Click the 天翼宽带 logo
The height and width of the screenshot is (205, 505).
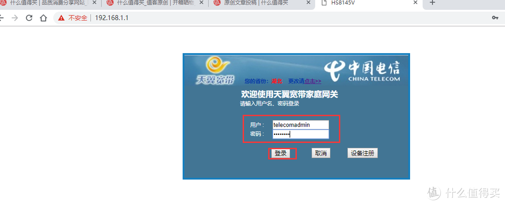216,71
